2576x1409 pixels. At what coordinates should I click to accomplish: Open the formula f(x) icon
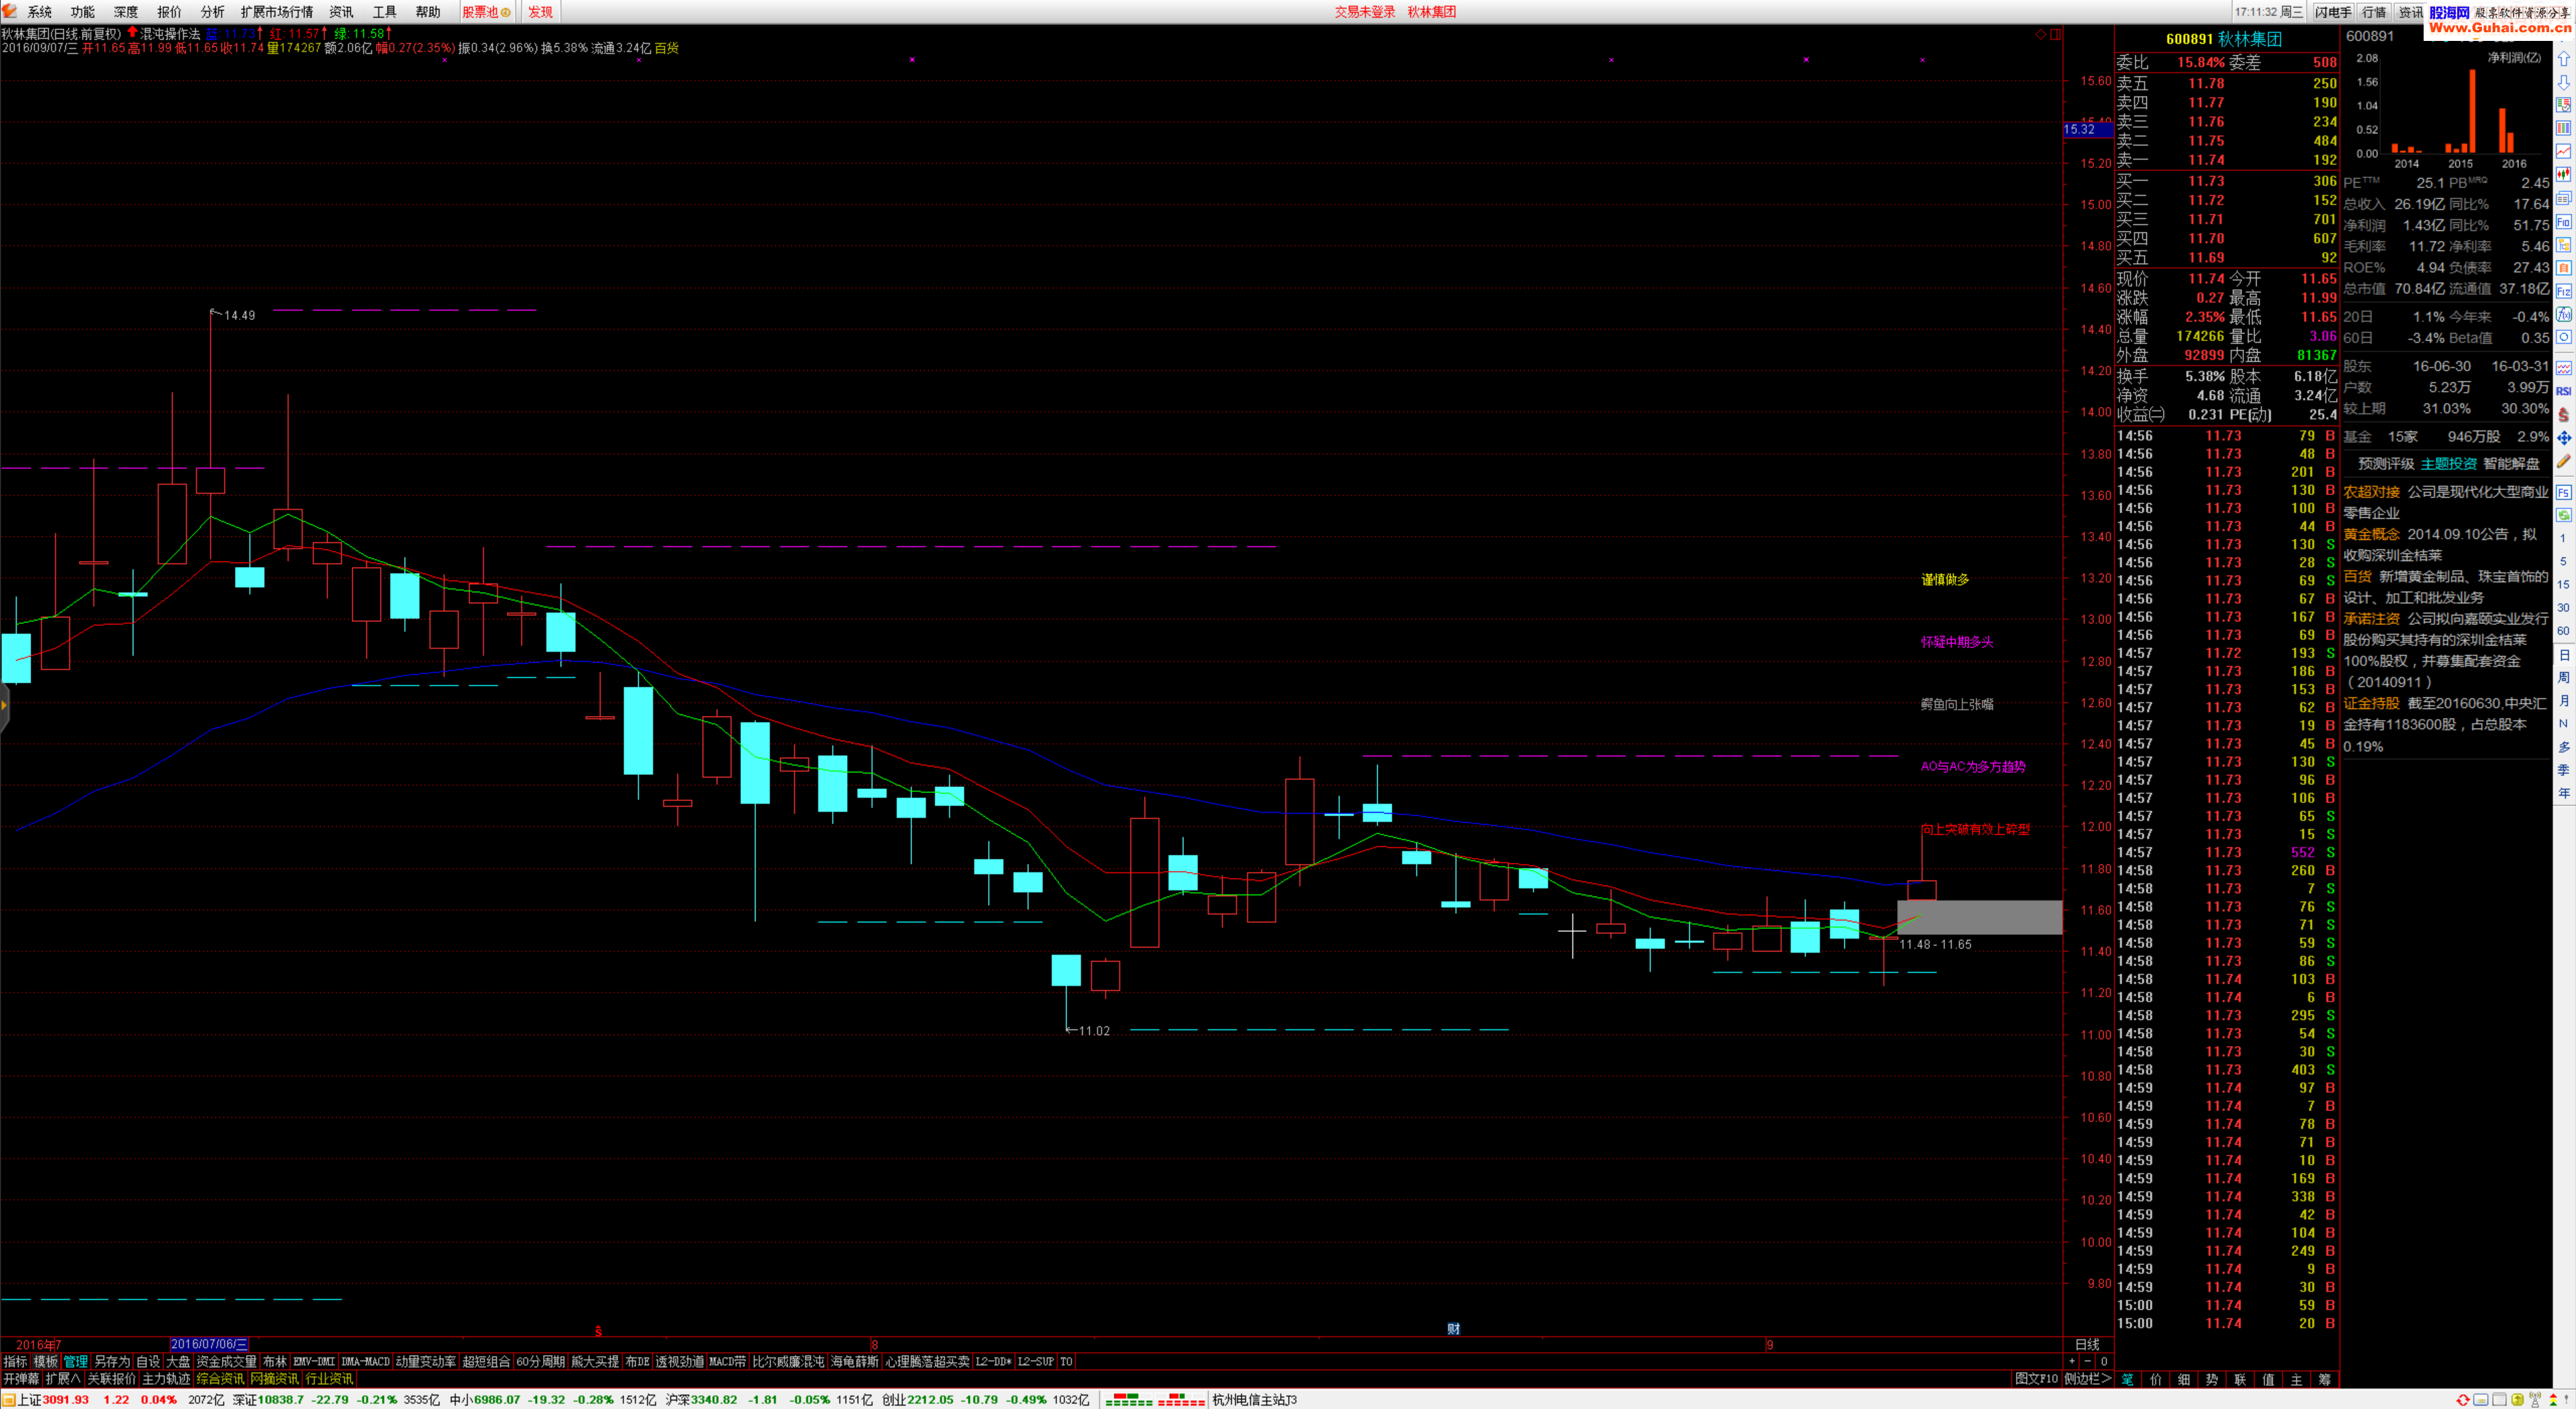tap(2564, 315)
